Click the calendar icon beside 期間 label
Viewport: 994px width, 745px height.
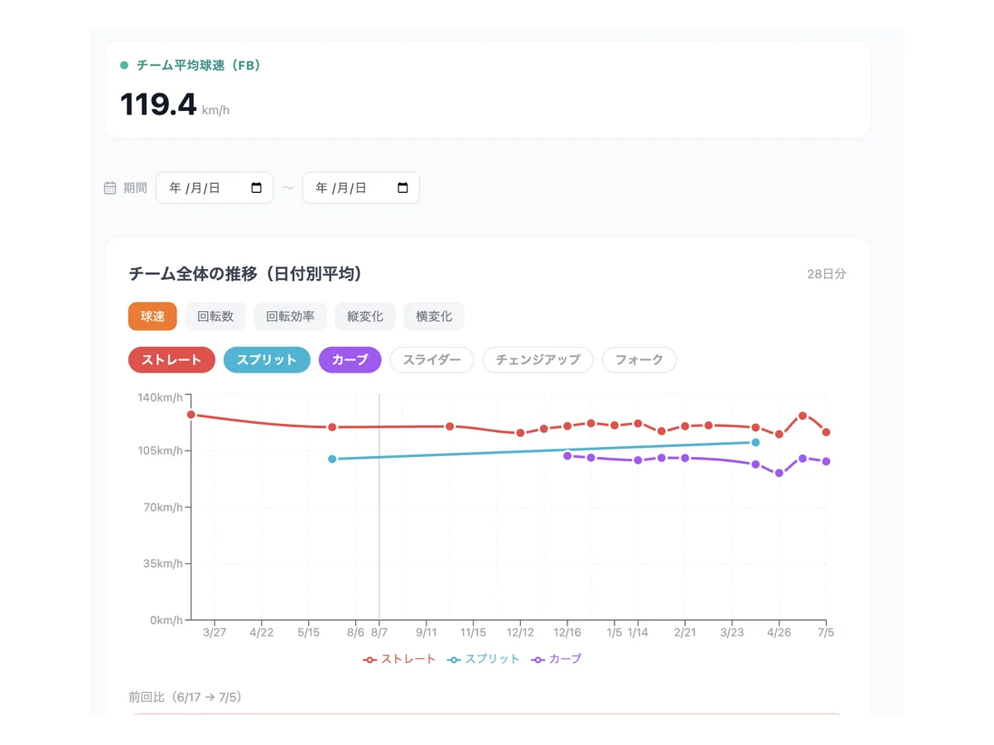pos(109,188)
